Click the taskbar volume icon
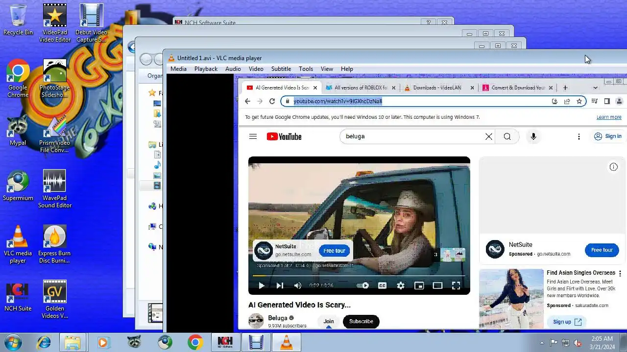 point(578,343)
